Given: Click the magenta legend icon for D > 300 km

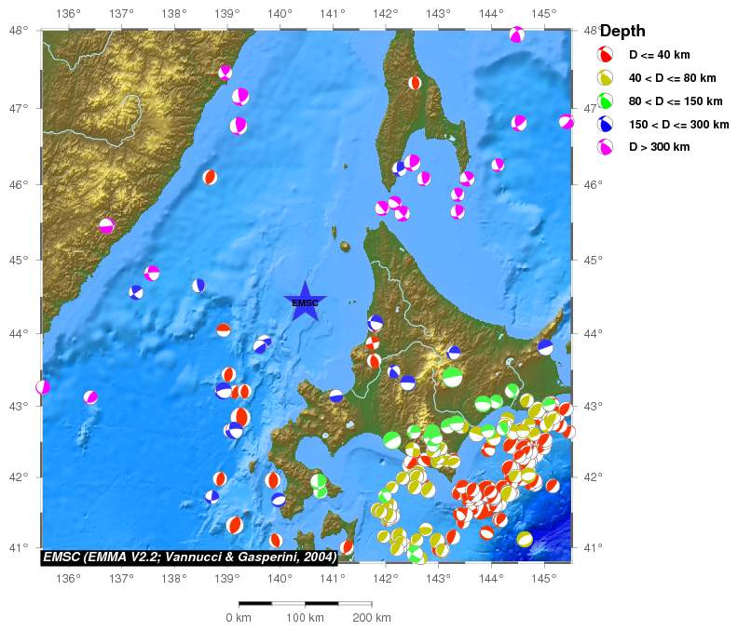Looking at the screenshot, I should [x=606, y=147].
